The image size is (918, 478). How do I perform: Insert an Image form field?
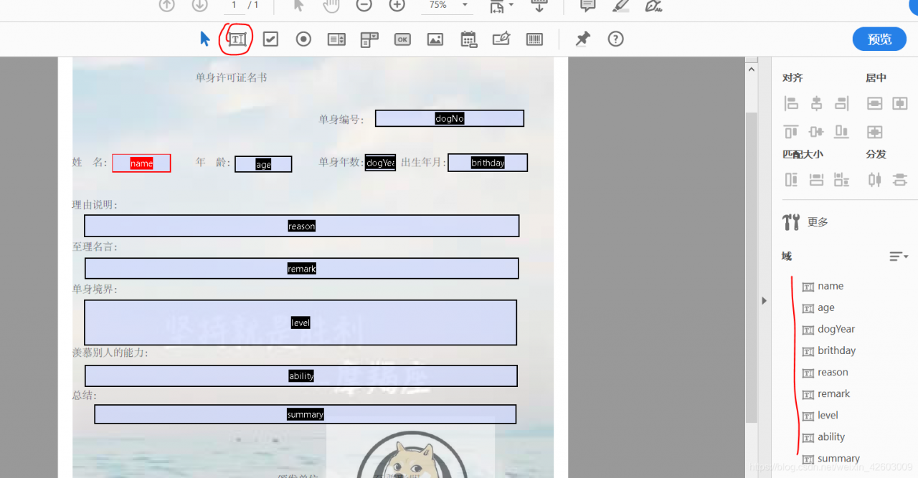click(435, 39)
